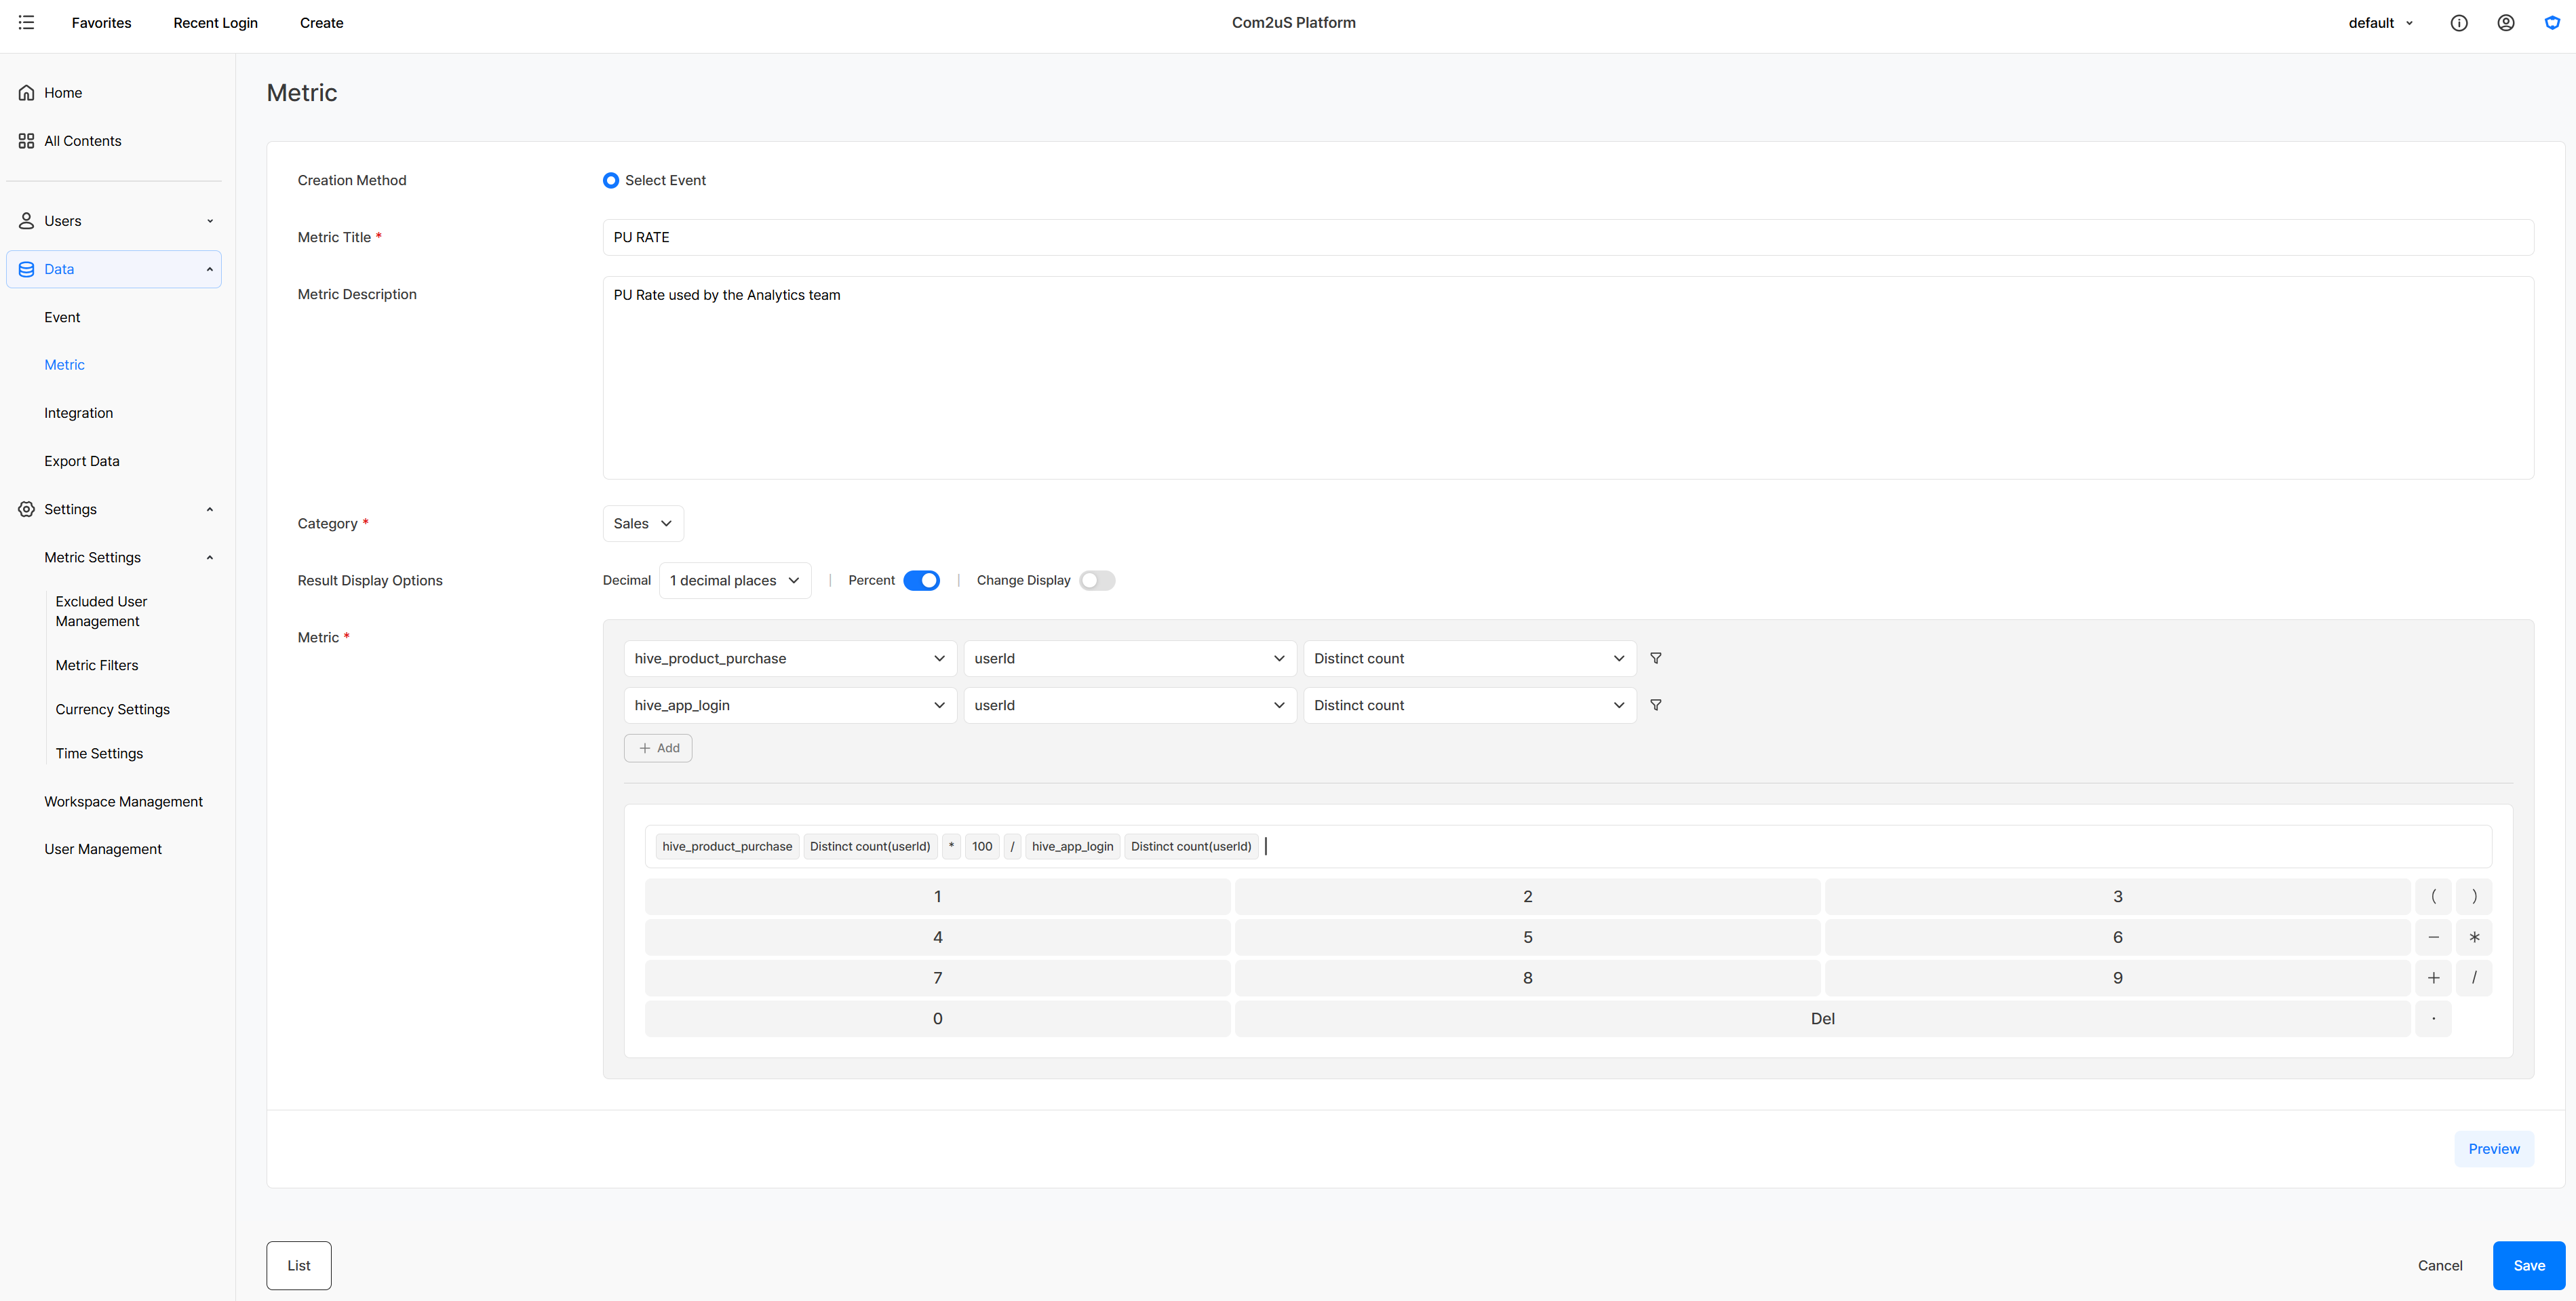Click the info circle icon
This screenshot has width=2576, height=1301.
click(2459, 23)
